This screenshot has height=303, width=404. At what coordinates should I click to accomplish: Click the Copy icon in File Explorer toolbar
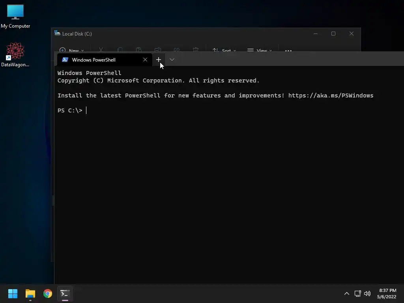pos(120,49)
